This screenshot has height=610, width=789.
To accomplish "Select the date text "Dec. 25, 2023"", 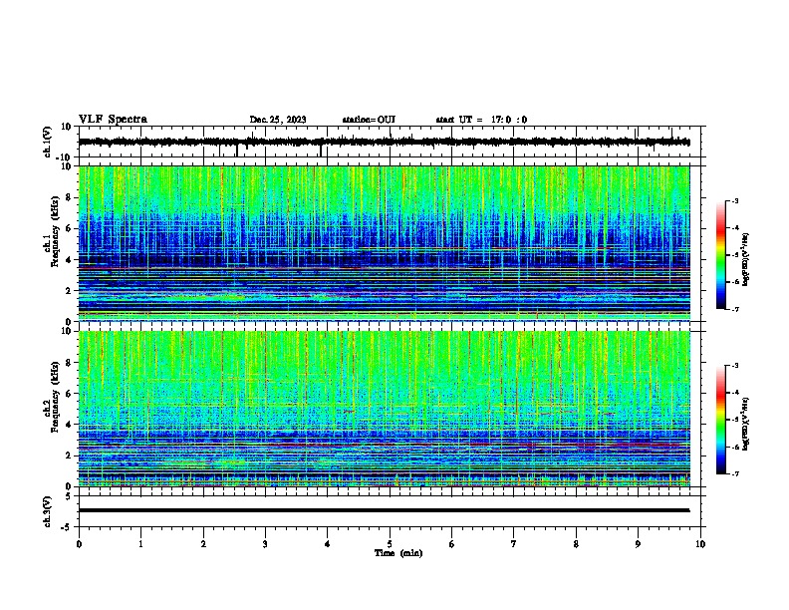I will tap(278, 120).
